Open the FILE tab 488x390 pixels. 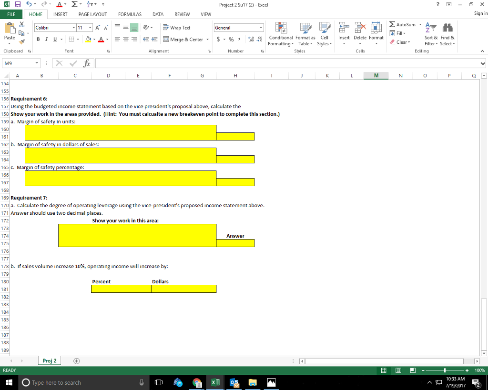(11, 14)
